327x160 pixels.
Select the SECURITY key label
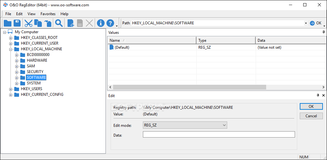click(35, 72)
